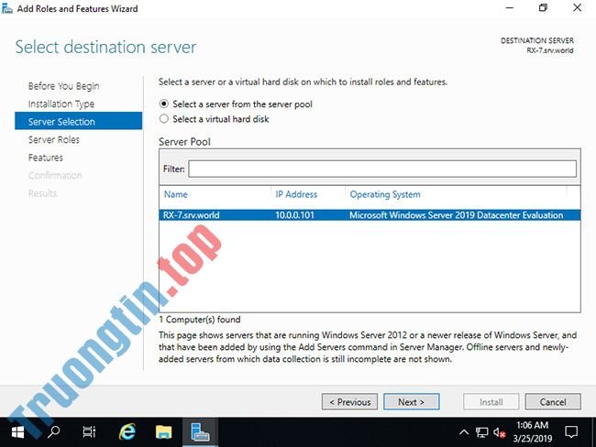This screenshot has width=596, height=447.
Task: Launch Internet Explorer from the taskbar
Action: [127, 432]
